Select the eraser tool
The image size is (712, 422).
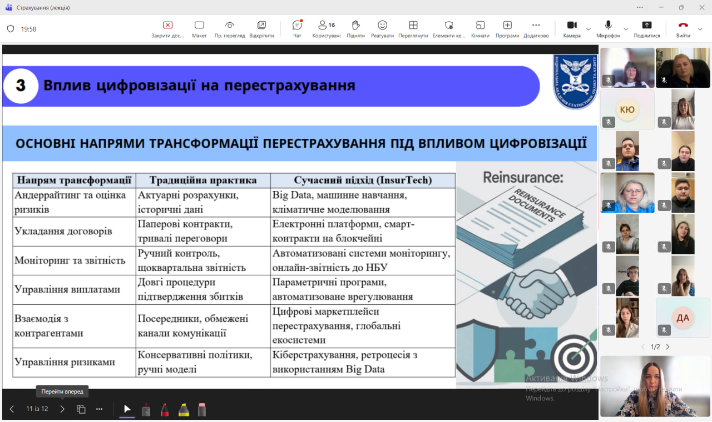coord(202,409)
